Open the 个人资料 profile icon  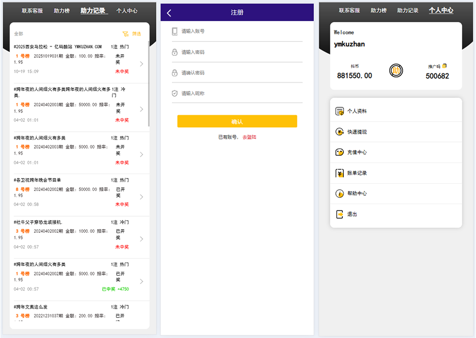pyautogui.click(x=339, y=110)
